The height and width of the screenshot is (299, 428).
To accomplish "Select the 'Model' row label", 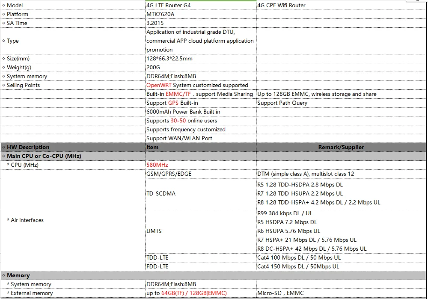I will click(x=73, y=5).
